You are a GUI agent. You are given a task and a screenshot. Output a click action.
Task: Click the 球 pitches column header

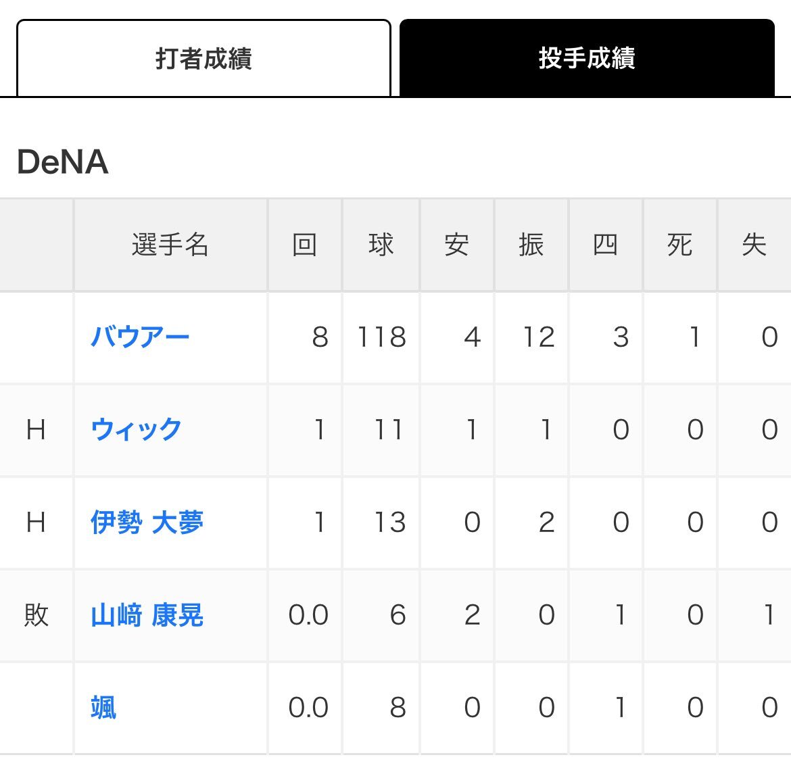point(381,245)
